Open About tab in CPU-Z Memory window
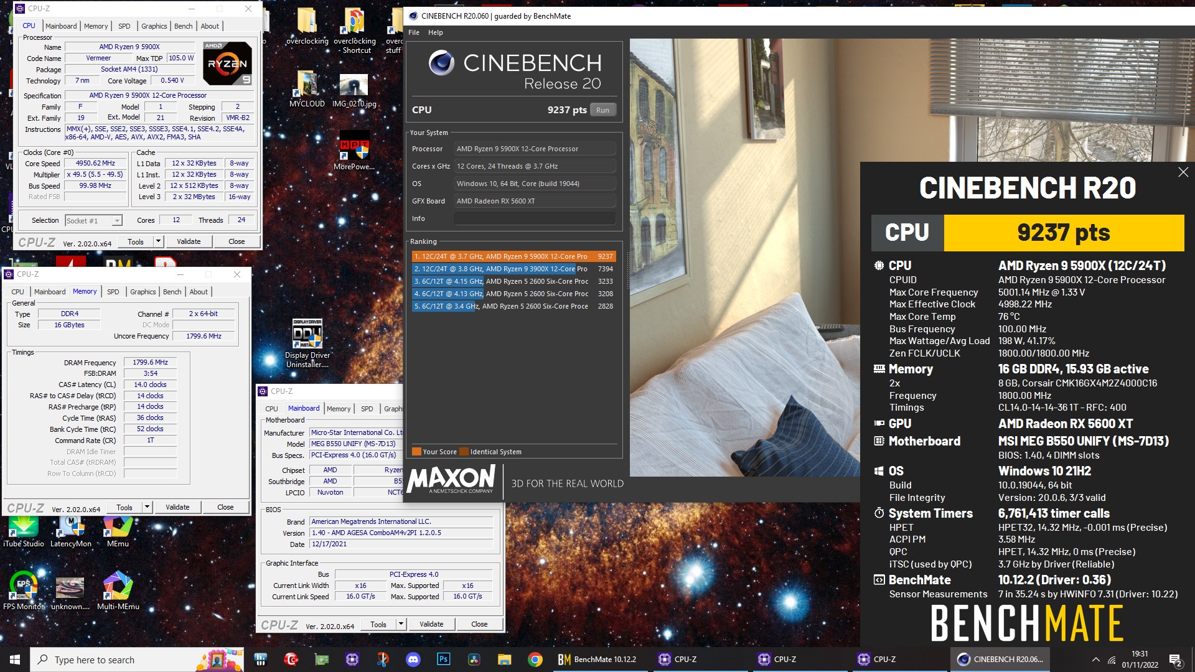 (x=199, y=292)
